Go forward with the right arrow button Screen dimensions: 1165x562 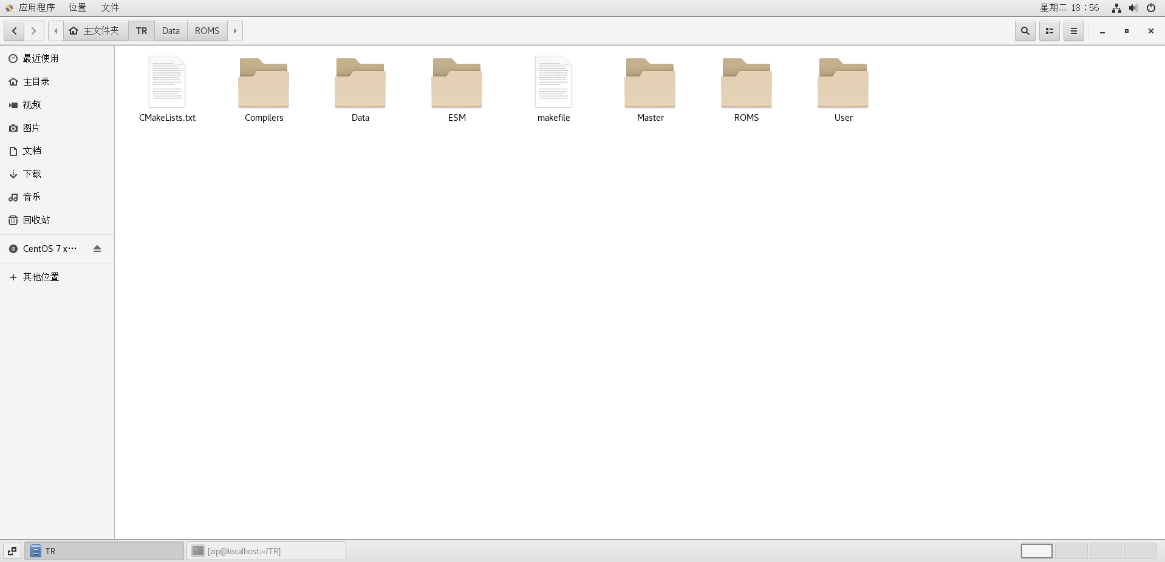click(34, 31)
